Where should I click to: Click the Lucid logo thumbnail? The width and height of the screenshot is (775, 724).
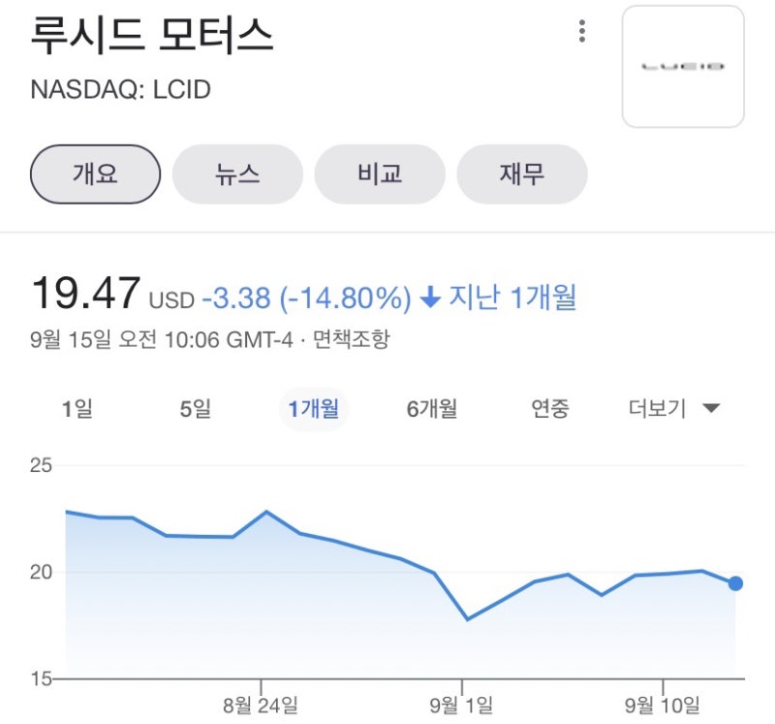[683, 66]
